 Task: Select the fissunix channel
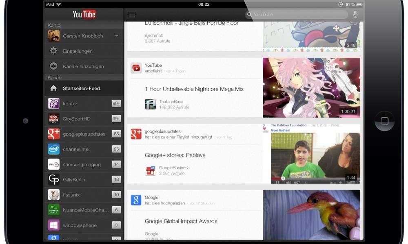click(84, 195)
